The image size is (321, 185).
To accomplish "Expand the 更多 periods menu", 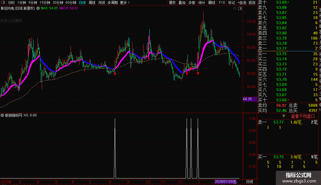I will 125,3.
